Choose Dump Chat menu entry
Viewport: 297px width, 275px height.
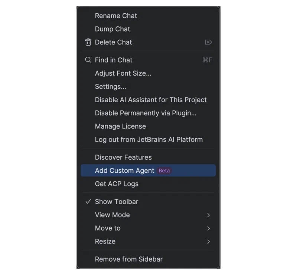pos(148,29)
